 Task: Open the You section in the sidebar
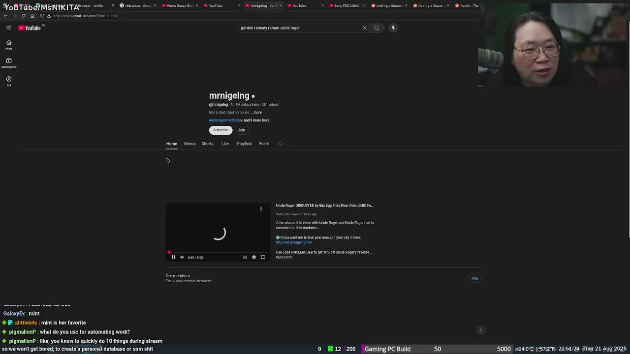(x=8, y=81)
